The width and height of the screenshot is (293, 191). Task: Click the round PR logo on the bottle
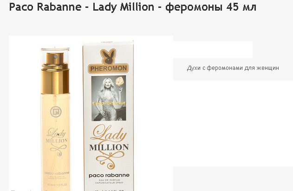56,112
